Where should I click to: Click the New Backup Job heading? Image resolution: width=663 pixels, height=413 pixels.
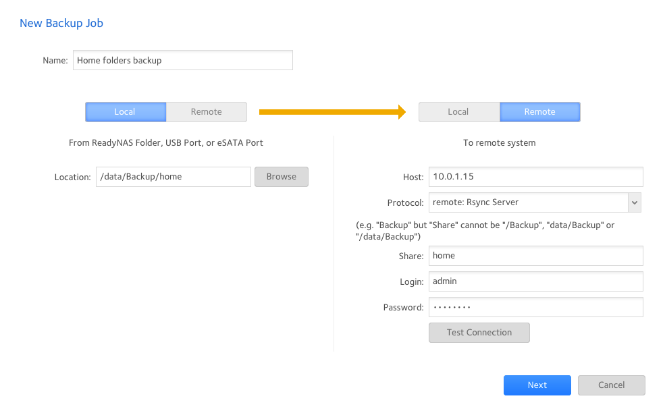tap(61, 24)
